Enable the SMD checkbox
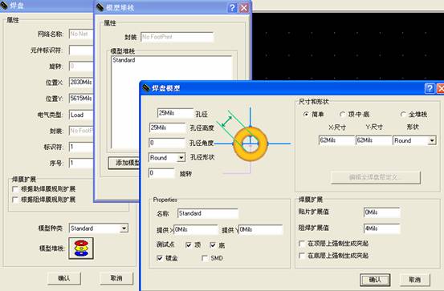The width and height of the screenshot is (444, 291). (205, 258)
